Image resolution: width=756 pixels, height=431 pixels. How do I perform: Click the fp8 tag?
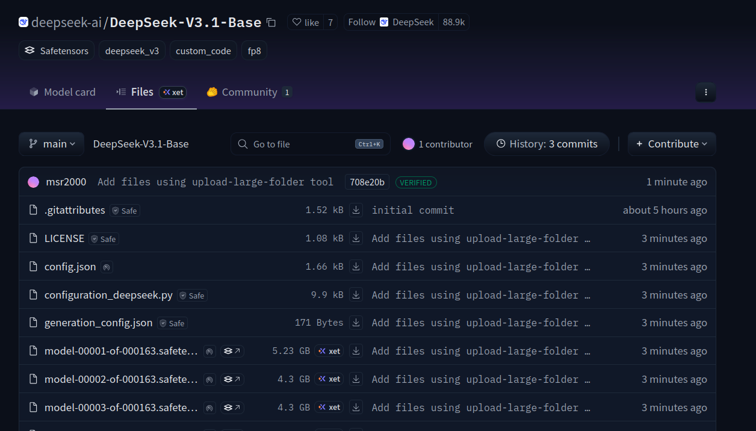(254, 51)
